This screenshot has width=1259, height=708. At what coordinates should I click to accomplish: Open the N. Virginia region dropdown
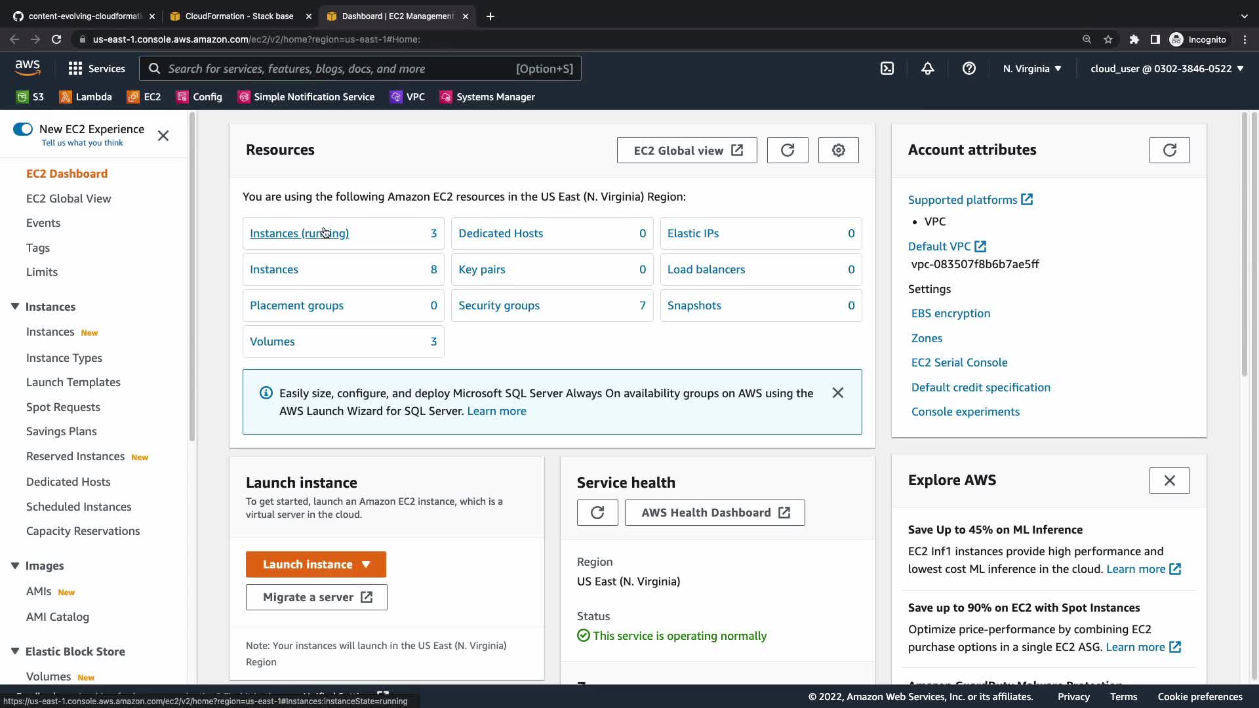click(1031, 68)
